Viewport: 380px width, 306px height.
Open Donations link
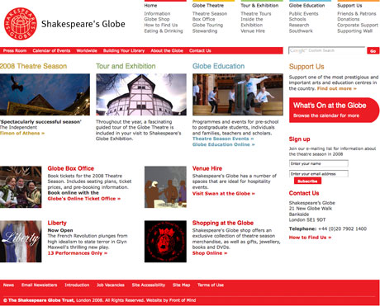click(349, 19)
